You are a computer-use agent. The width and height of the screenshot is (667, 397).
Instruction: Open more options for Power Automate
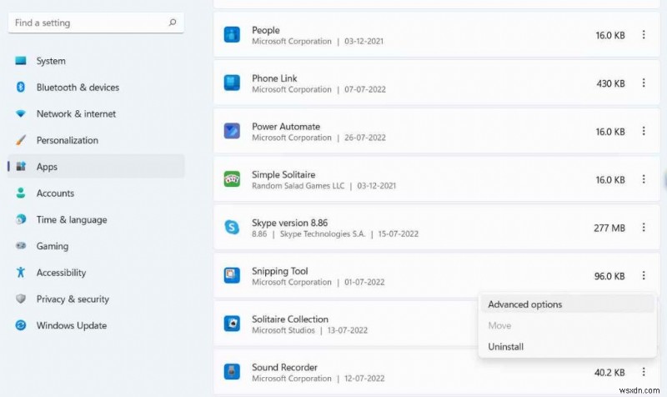(x=643, y=132)
